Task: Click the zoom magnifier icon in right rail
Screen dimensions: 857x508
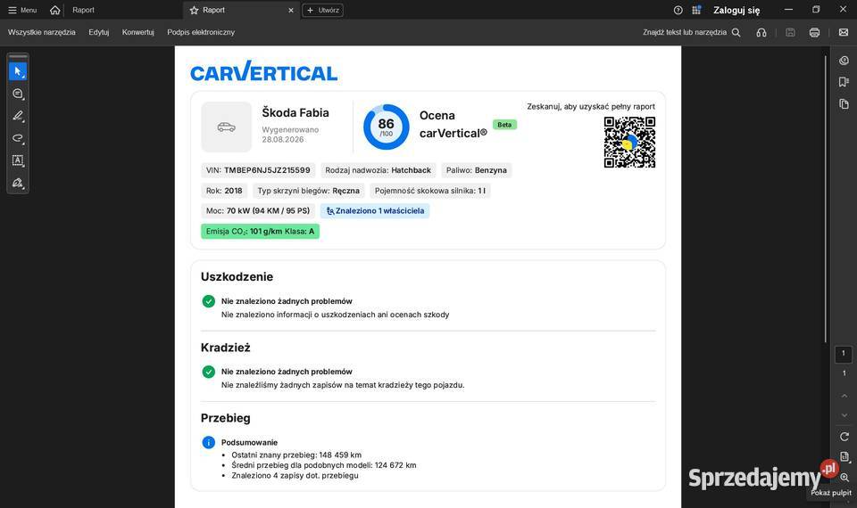Action: [x=845, y=478]
